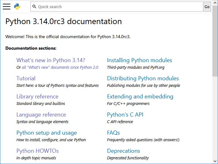218x164 pixels.
Task: Open the hamburger navigation menu
Action: click(x=7, y=7)
